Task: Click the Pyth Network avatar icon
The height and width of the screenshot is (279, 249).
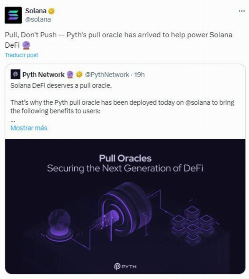Action: [x=15, y=75]
